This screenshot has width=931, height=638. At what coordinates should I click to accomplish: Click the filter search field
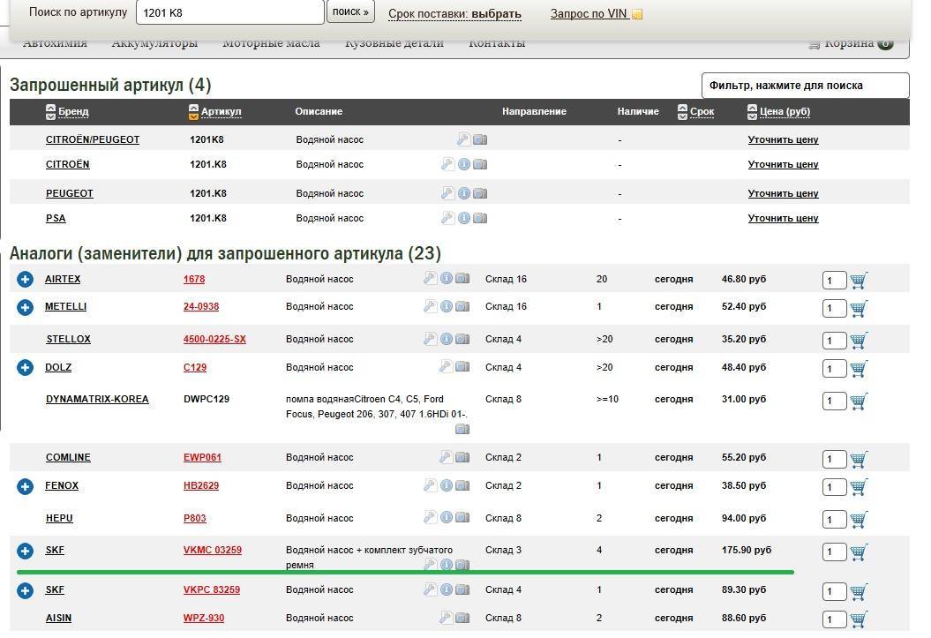(804, 86)
